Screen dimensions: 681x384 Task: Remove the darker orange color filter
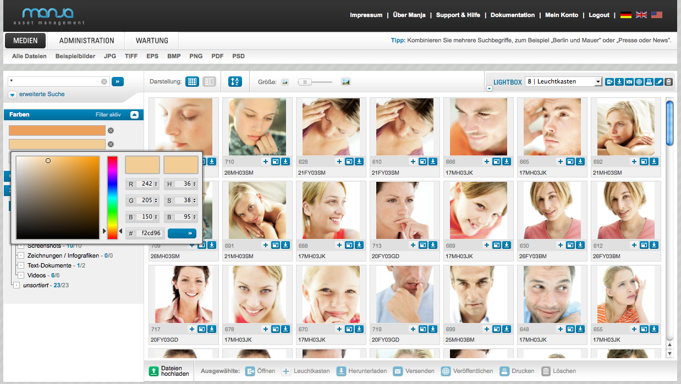pyautogui.click(x=111, y=131)
